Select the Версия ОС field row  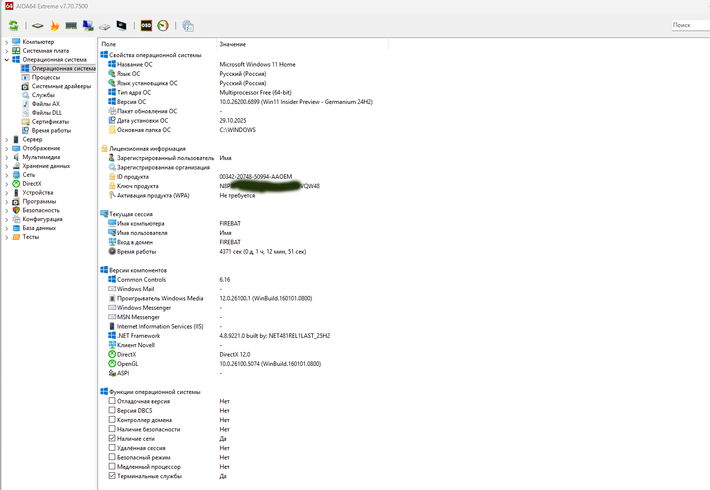243,102
